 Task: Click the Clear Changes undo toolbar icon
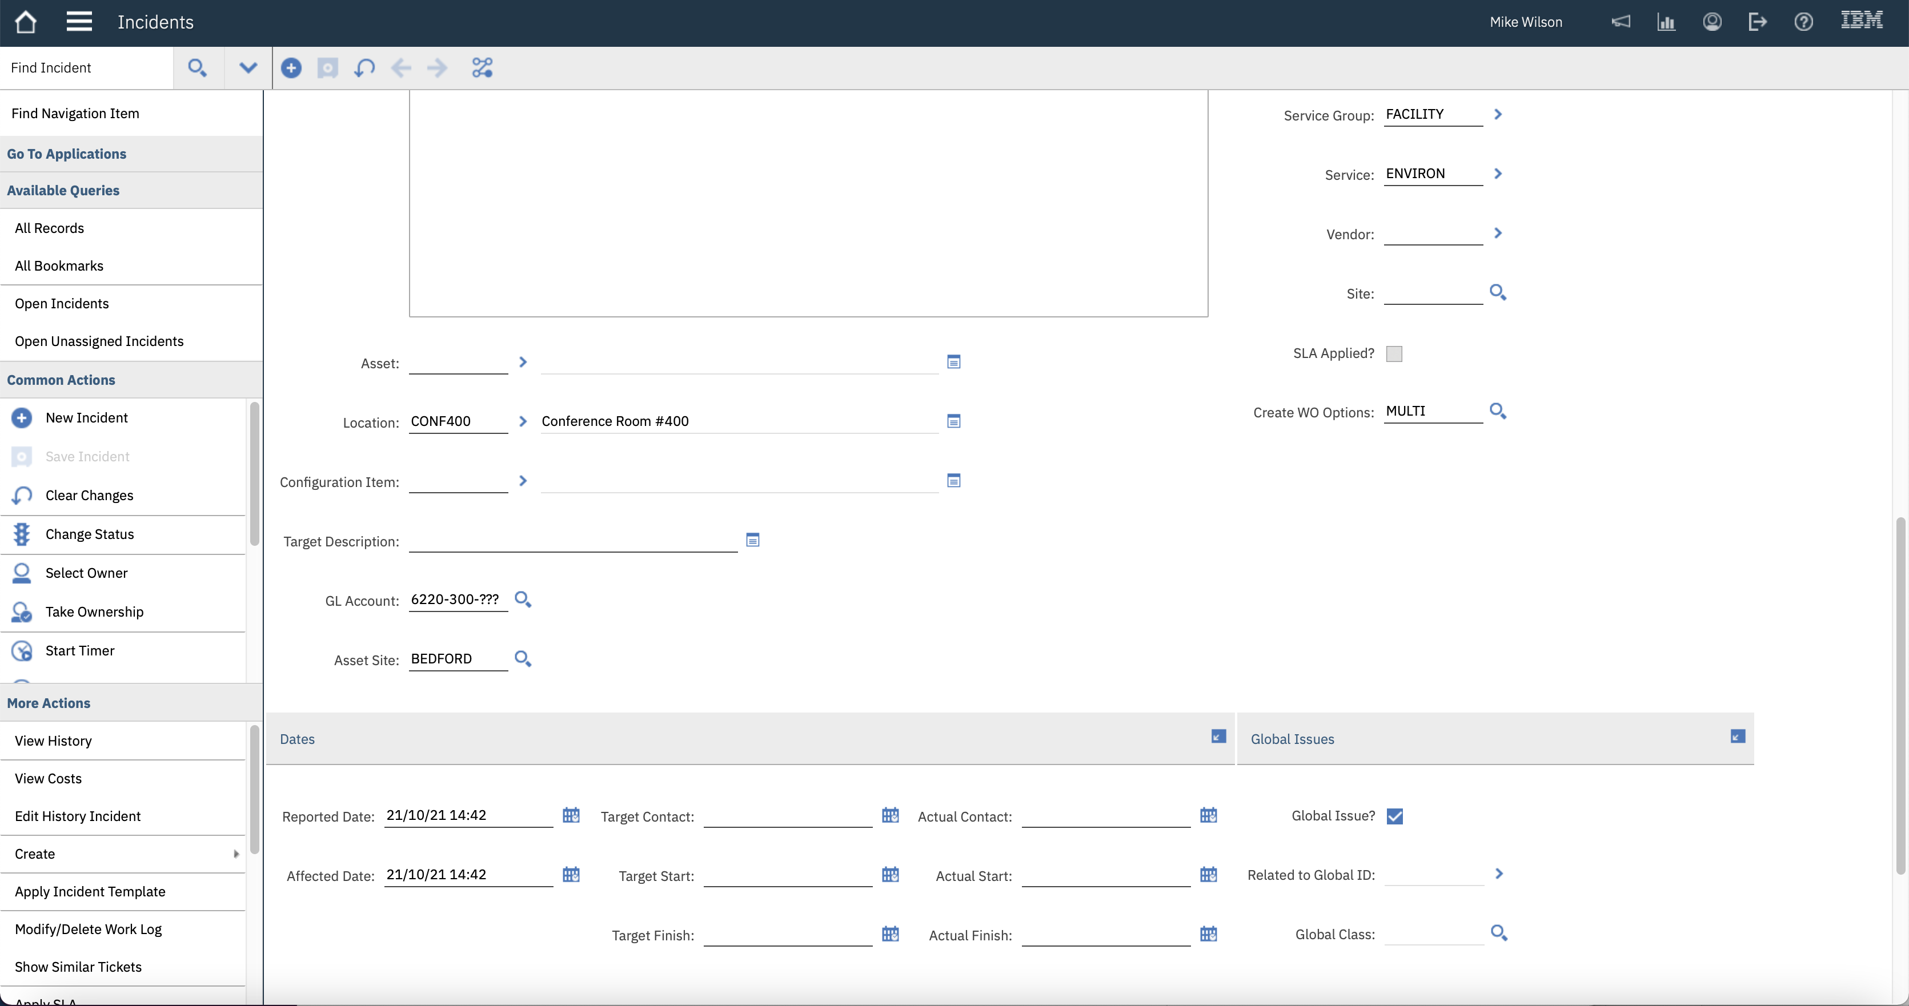tap(364, 68)
